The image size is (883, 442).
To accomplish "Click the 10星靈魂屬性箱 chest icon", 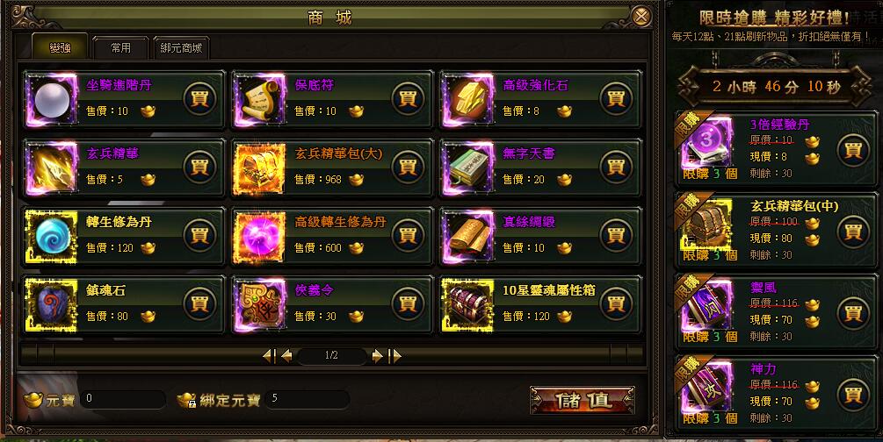I will (468, 305).
